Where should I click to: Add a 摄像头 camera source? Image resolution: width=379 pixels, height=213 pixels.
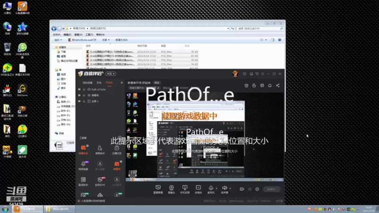(x=171, y=189)
